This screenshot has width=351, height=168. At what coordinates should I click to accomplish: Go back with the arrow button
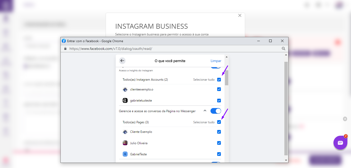(x=122, y=61)
